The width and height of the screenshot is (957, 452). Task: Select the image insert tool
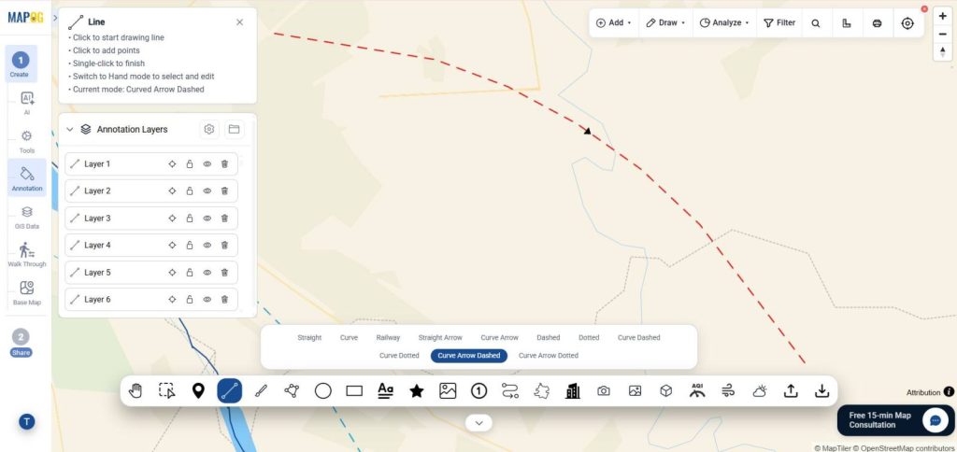pos(448,391)
